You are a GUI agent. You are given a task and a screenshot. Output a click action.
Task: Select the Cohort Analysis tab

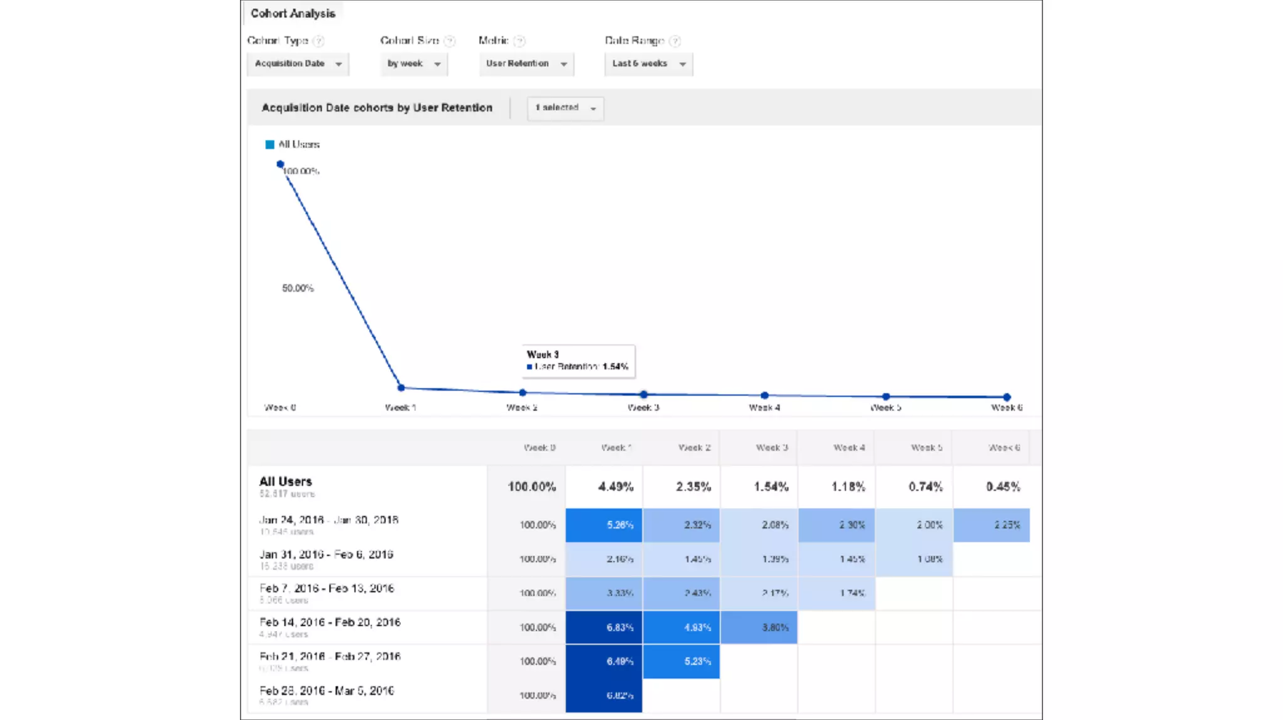293,13
